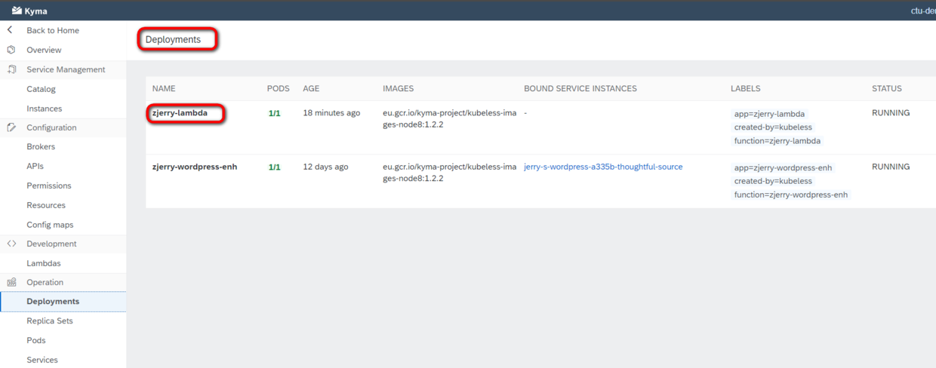Click the NAME column header
The height and width of the screenshot is (368, 936).
pyautogui.click(x=164, y=88)
